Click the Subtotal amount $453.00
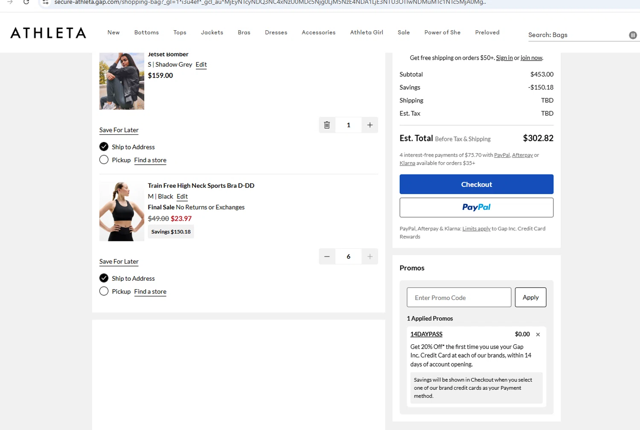Image resolution: width=640 pixels, height=430 pixels. tap(542, 74)
